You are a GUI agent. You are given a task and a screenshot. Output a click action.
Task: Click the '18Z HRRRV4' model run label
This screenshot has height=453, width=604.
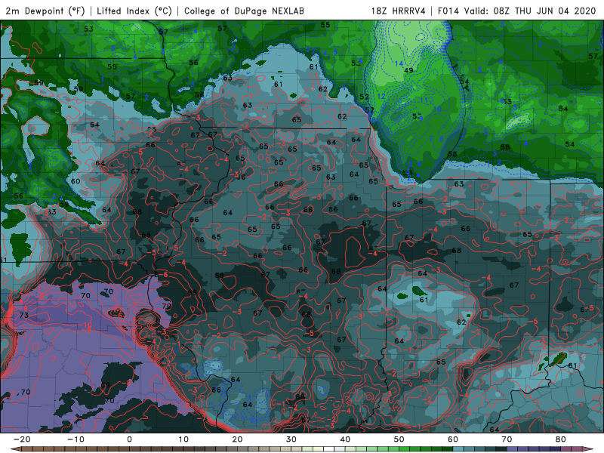coord(399,11)
